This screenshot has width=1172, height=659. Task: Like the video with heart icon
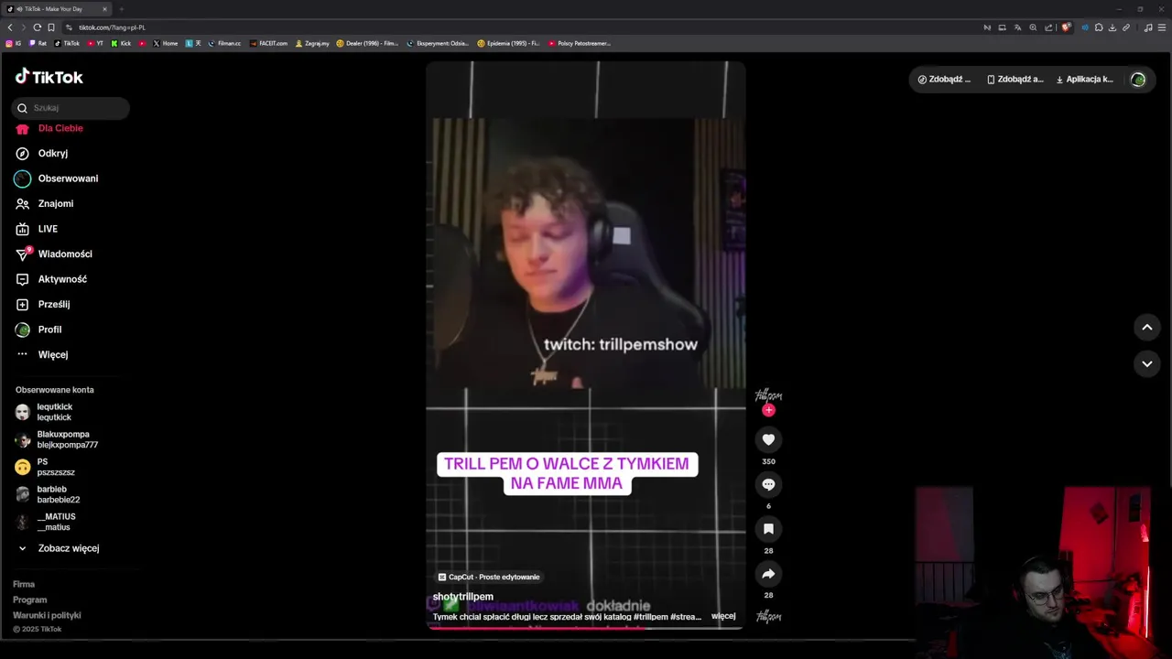coord(768,439)
